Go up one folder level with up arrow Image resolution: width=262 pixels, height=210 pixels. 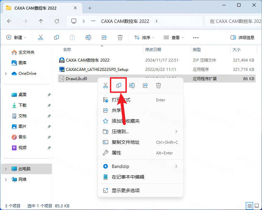pyautogui.click(x=41, y=21)
